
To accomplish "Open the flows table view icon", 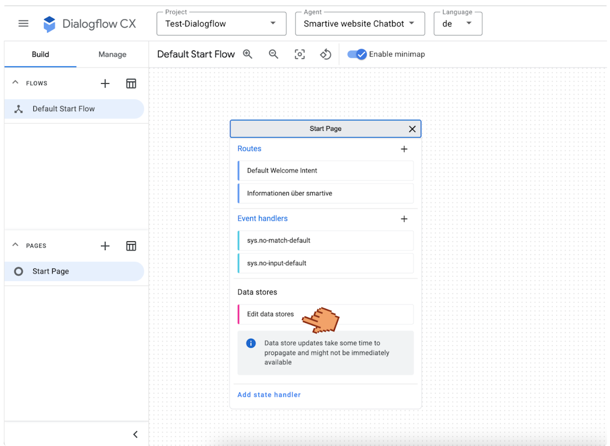I will point(131,83).
